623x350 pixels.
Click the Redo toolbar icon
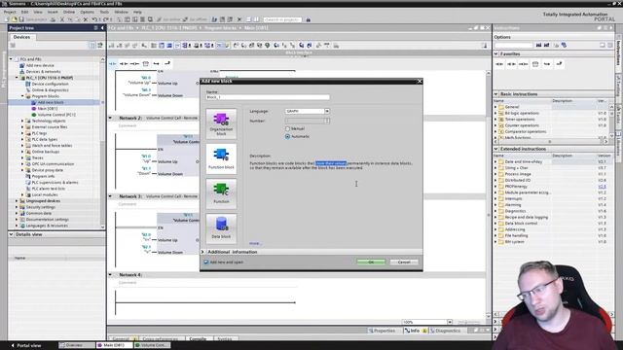(106, 19)
